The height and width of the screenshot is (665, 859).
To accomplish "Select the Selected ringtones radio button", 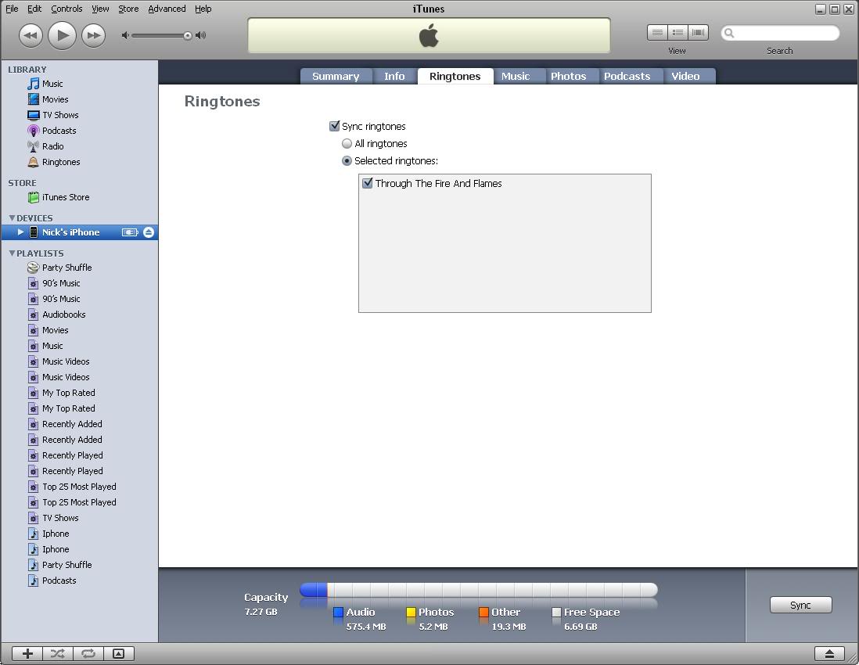I will pyautogui.click(x=347, y=161).
